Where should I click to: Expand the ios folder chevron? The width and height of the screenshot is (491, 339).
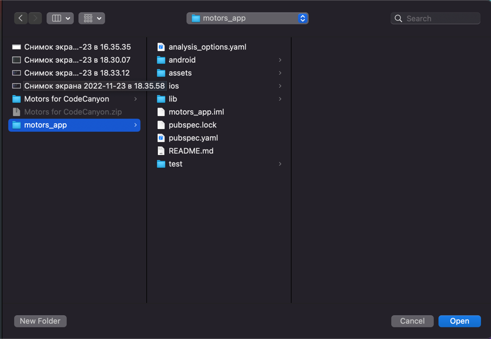(x=280, y=86)
